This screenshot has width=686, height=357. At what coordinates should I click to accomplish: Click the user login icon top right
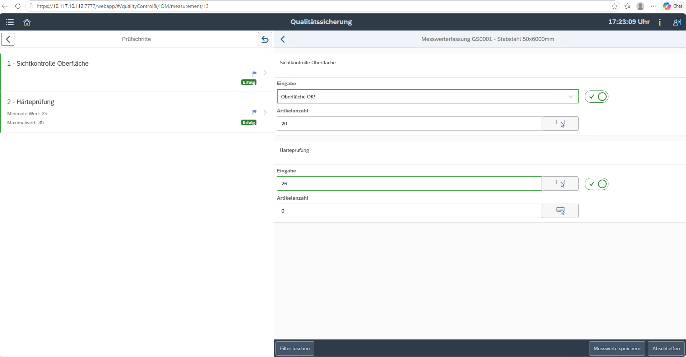pyautogui.click(x=677, y=22)
